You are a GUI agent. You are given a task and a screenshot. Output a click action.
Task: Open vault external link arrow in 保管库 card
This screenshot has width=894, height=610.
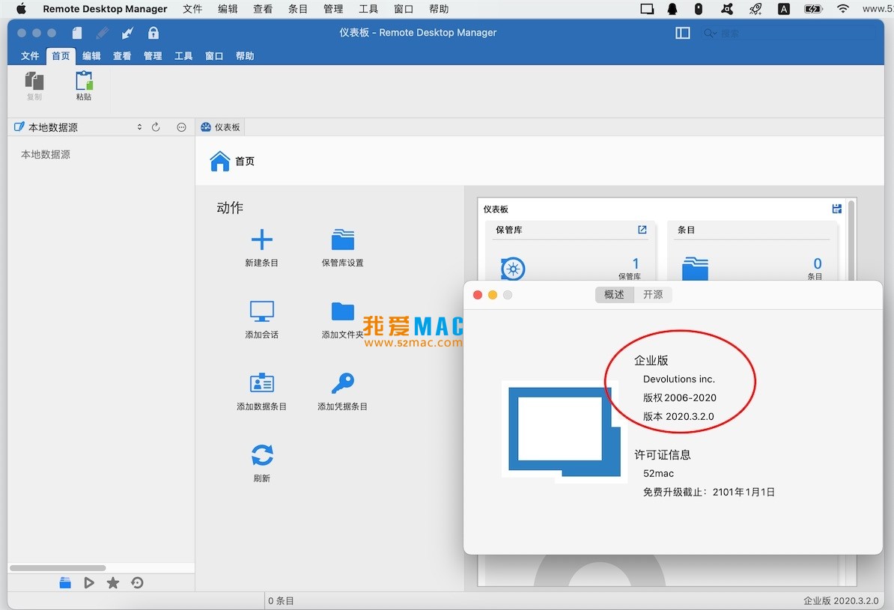(642, 230)
